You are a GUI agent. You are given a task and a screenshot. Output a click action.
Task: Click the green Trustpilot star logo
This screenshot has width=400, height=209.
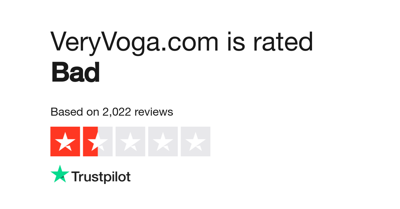[x=60, y=174]
